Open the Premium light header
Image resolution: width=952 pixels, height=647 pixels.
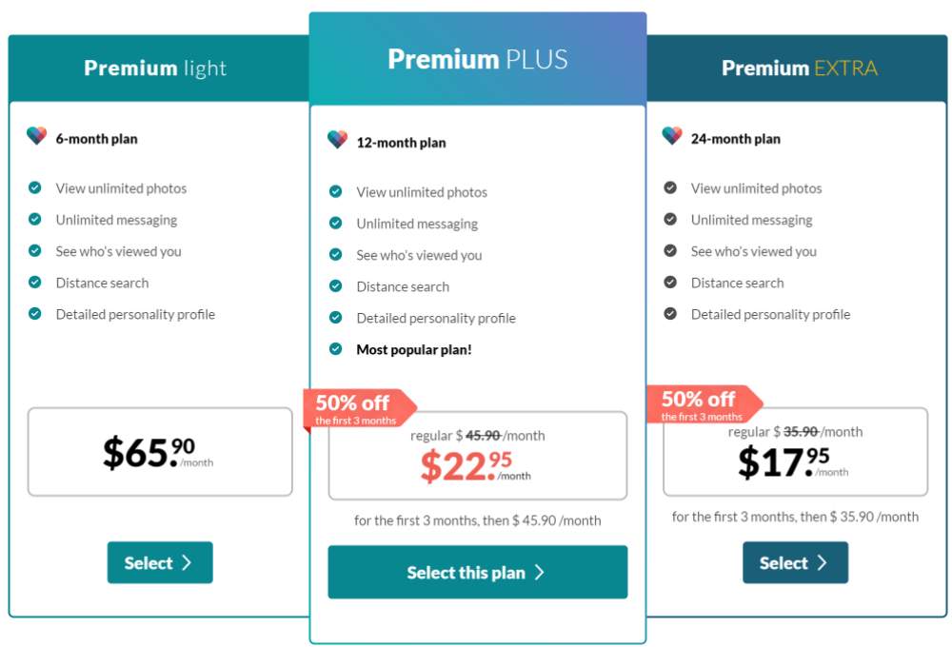(159, 68)
